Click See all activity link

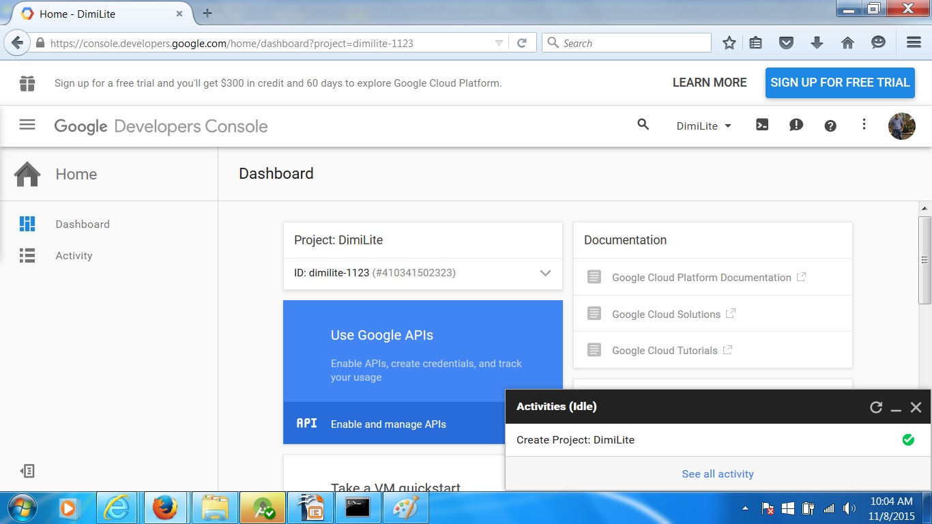718,474
